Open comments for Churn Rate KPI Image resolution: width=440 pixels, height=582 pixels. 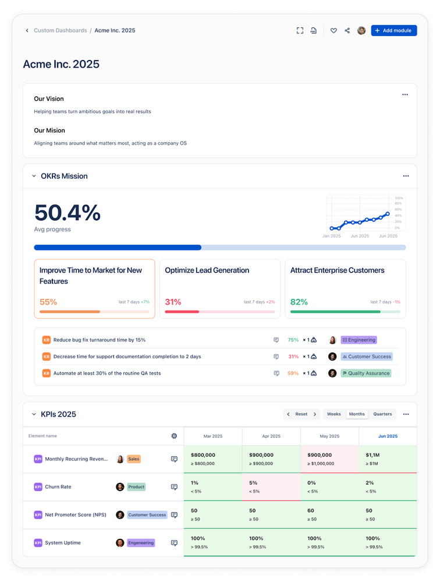174,487
